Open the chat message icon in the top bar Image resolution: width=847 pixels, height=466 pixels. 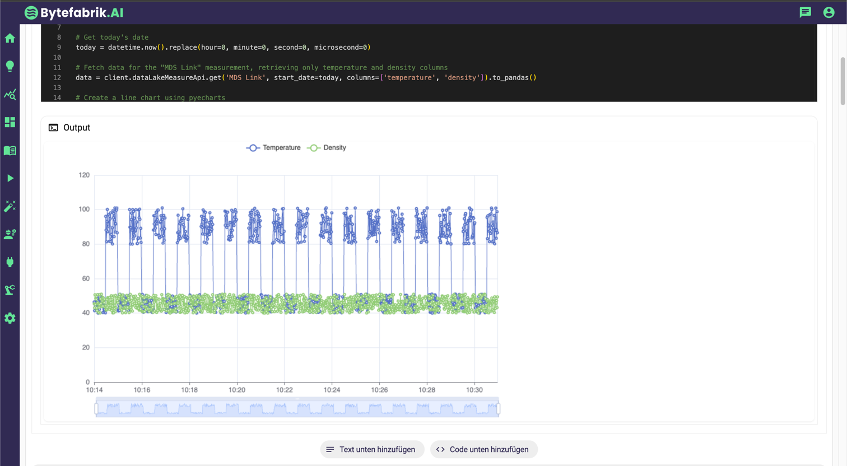click(x=805, y=12)
